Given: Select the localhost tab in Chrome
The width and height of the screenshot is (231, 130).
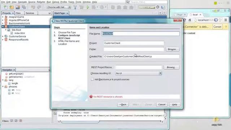Looking at the screenshot, I should click(195, 14).
